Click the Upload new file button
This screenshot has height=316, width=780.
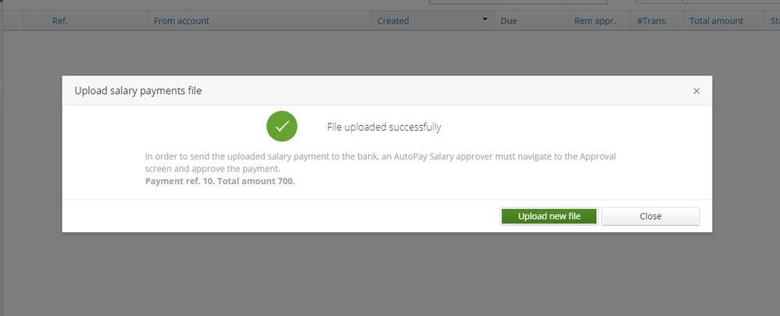click(x=549, y=217)
